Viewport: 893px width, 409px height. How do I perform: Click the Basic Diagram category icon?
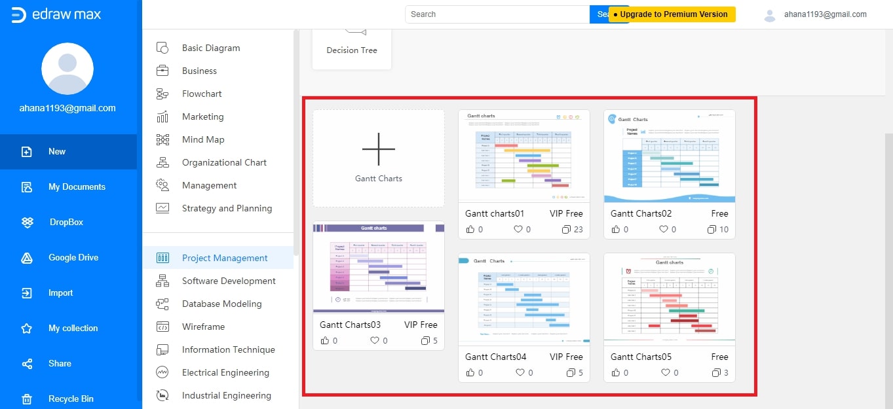point(162,48)
